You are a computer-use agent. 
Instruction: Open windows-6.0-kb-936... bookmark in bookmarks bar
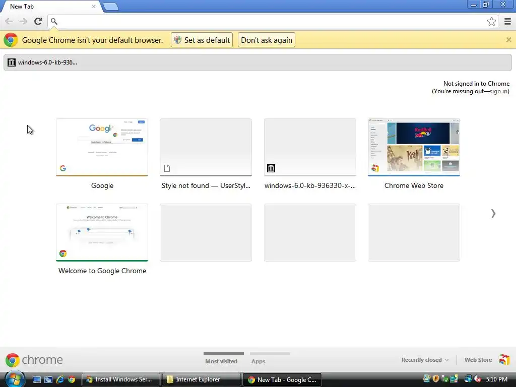click(43, 62)
